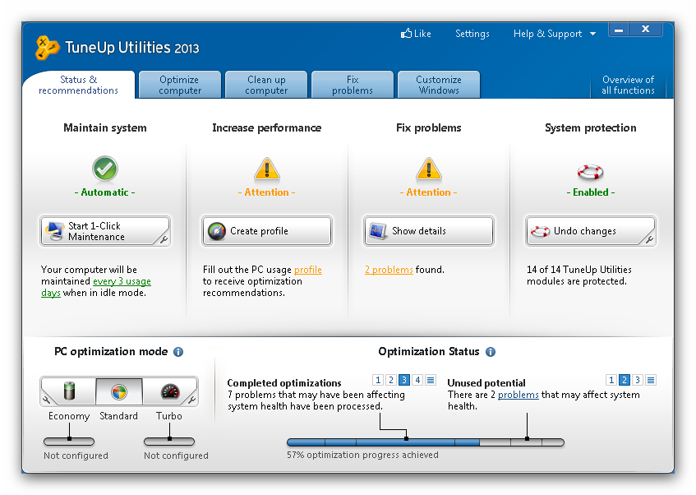Click the lifebuoy icon under System protection
696x495 pixels.
(590, 172)
